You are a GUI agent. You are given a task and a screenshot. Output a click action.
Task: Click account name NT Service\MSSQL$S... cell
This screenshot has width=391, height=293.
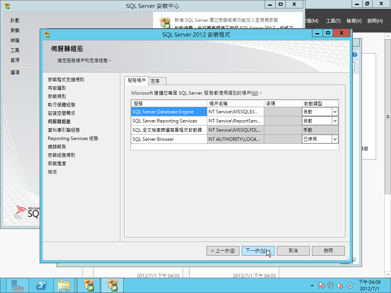(x=235, y=112)
